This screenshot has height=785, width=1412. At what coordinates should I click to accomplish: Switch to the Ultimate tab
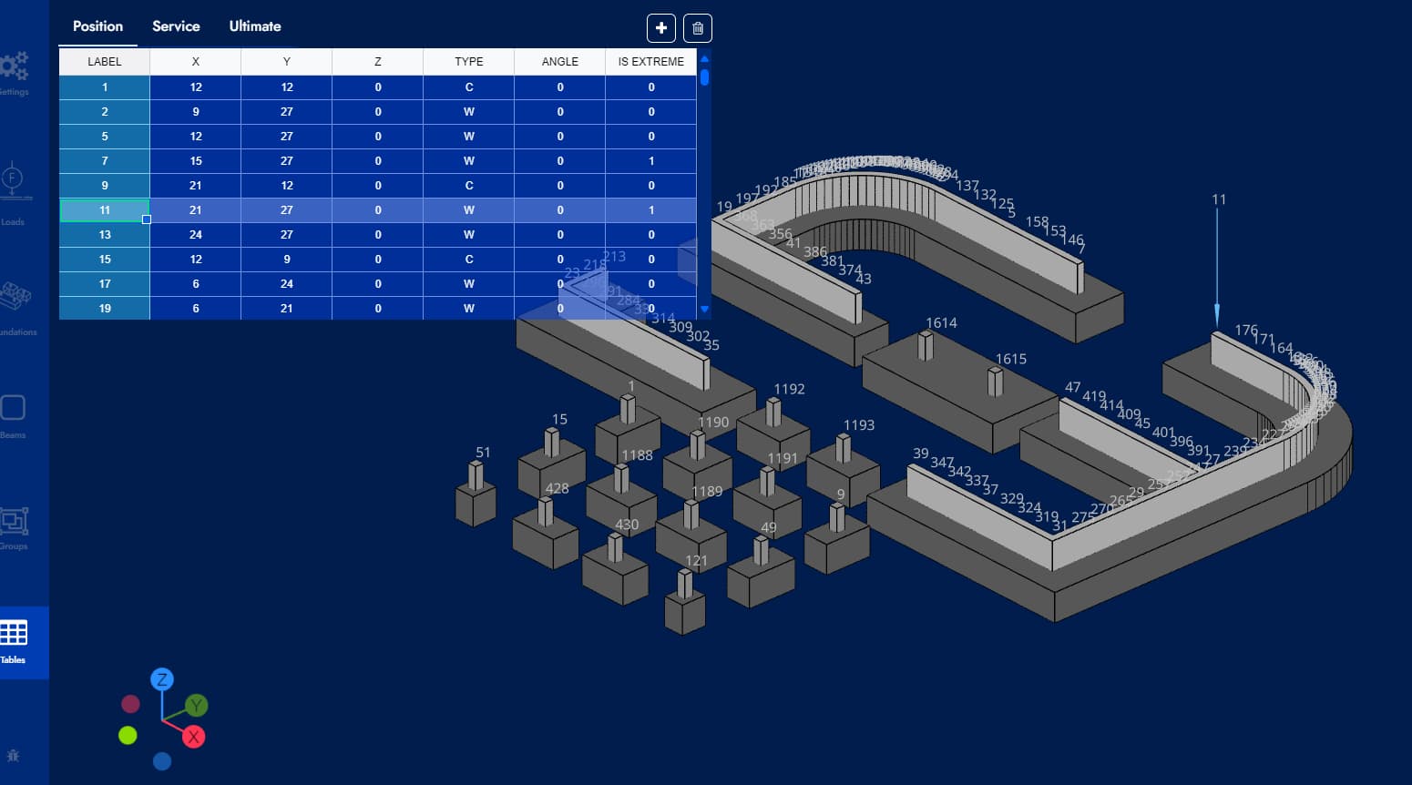255,26
